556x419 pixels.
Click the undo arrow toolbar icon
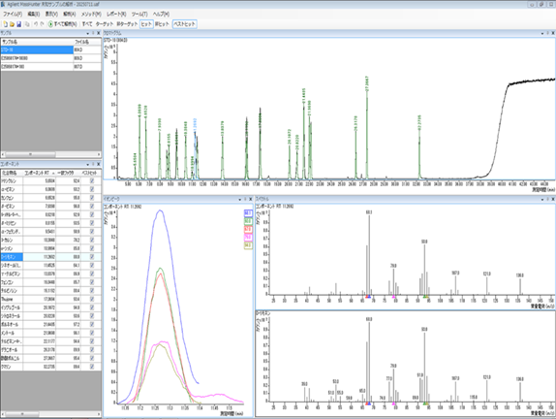click(x=36, y=24)
